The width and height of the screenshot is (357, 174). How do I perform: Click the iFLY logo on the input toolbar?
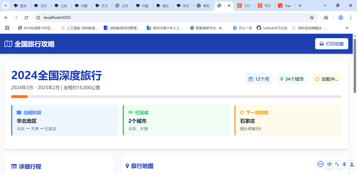(320, 164)
